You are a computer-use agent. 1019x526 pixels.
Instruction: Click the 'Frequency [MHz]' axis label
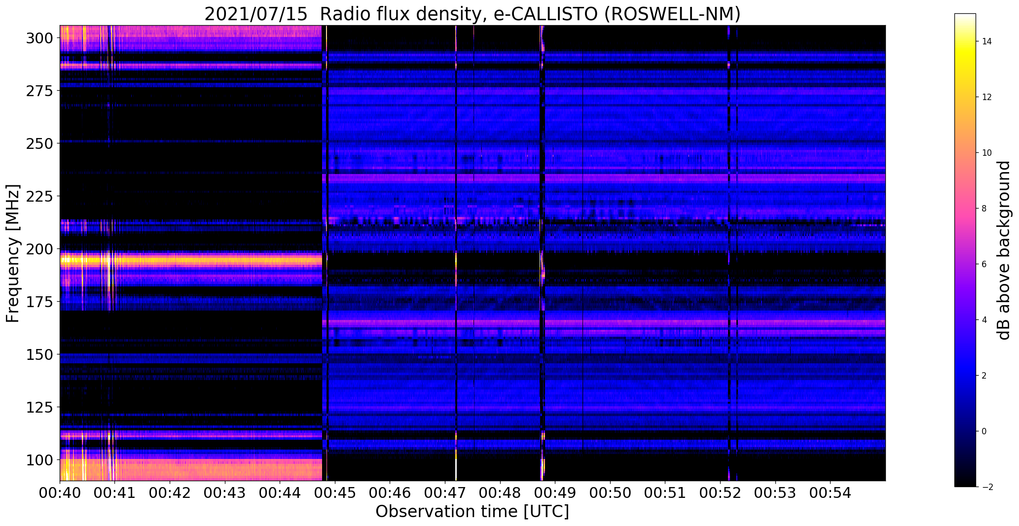[13, 253]
